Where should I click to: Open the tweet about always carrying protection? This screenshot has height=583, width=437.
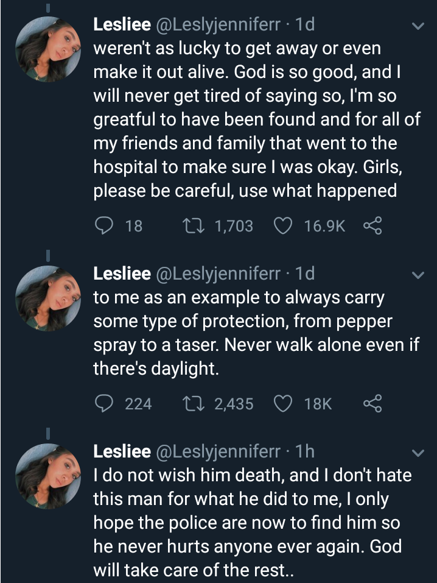256,333
